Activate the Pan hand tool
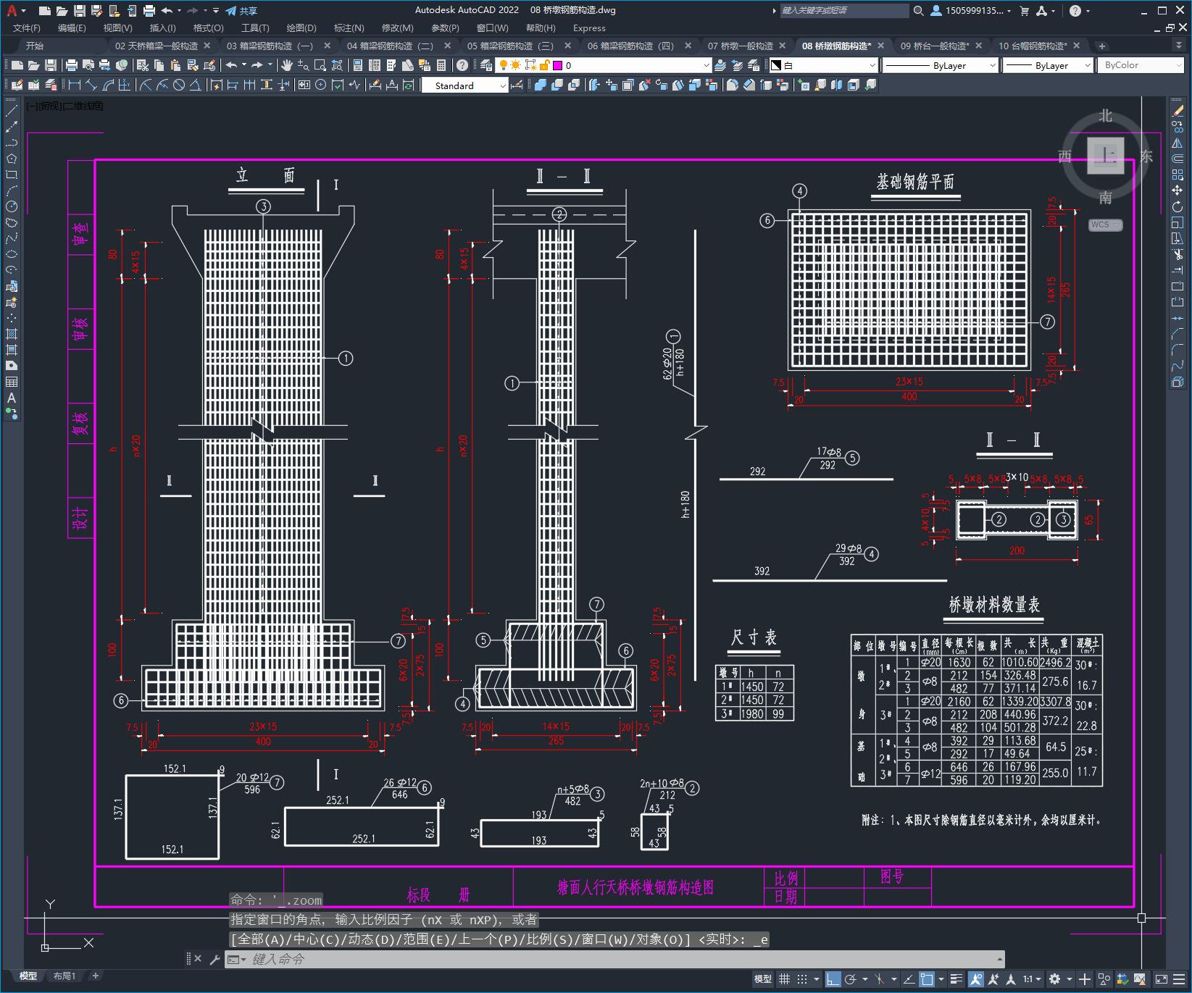This screenshot has width=1192, height=993. (x=286, y=65)
